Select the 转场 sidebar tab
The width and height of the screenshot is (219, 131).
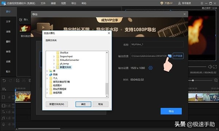tap(8, 52)
